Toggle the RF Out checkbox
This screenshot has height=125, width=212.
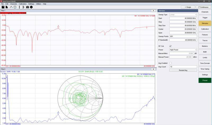(170, 46)
